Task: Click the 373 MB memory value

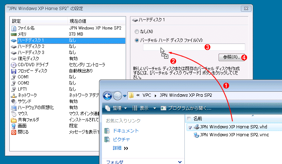Action: pyautogui.click(x=76, y=34)
